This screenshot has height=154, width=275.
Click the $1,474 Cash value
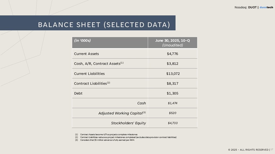click(x=172, y=103)
